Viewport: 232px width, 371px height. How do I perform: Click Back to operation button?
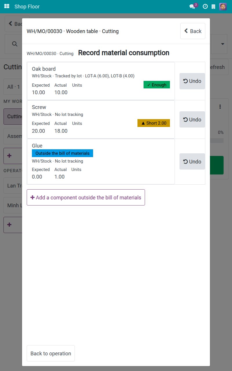(51, 353)
